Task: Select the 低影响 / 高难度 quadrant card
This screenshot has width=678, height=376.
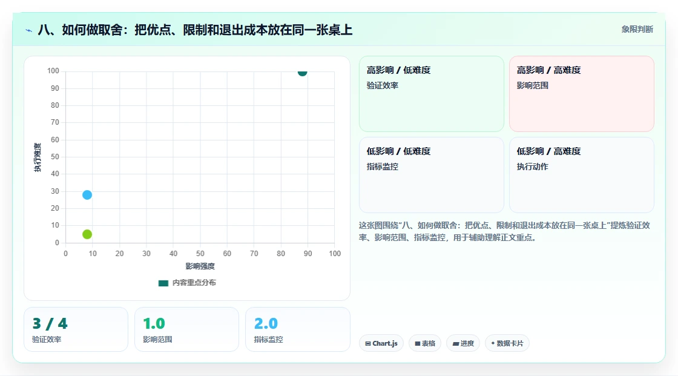Action: tap(582, 175)
